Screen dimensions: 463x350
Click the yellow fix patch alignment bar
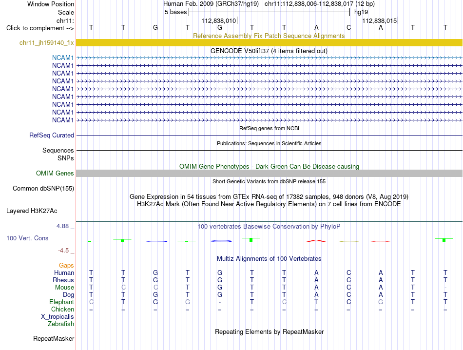(x=269, y=43)
